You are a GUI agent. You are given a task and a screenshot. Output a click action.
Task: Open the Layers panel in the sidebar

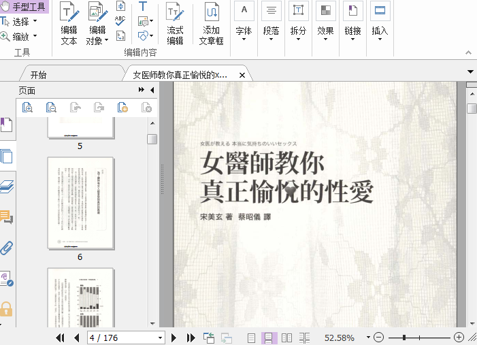pos(7,187)
